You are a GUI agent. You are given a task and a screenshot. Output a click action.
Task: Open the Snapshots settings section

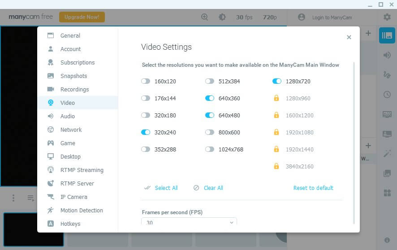[78, 76]
